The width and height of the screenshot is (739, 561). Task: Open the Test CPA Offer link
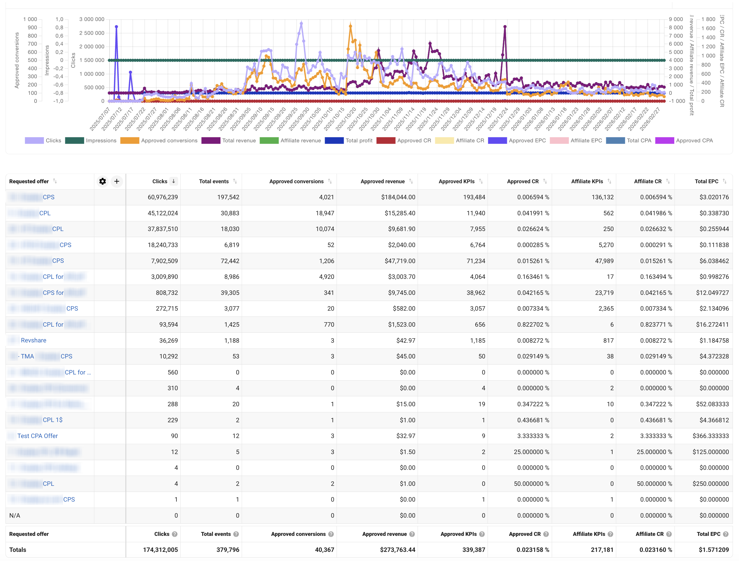(x=37, y=436)
